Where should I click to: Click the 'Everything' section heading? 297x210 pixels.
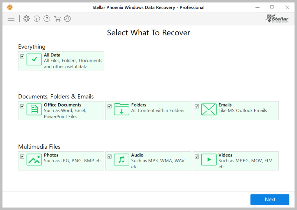point(32,47)
